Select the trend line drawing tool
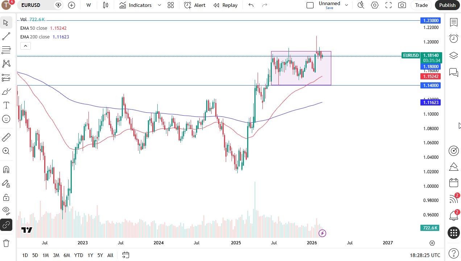The width and height of the screenshot is (461, 261). [6, 37]
